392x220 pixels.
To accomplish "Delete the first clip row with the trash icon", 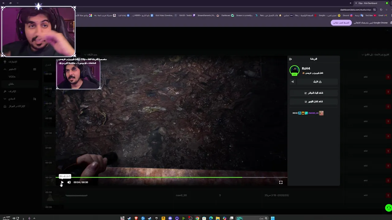I will pyautogui.click(x=388, y=77).
